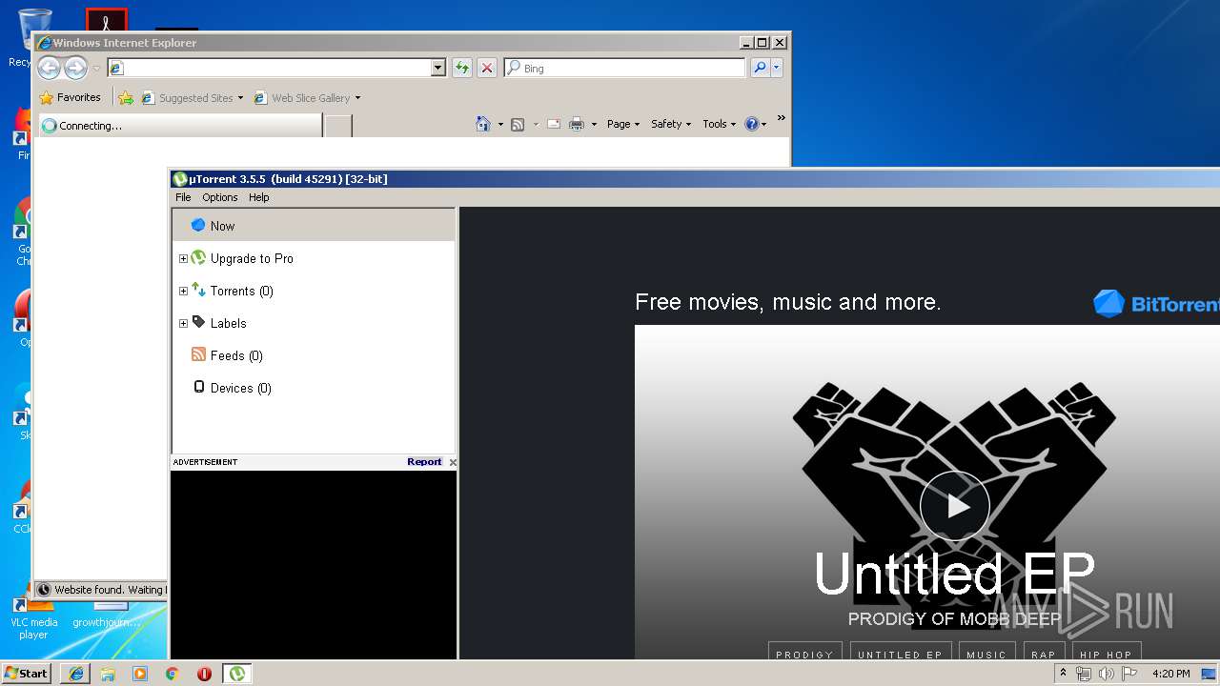Image resolution: width=1220 pixels, height=686 pixels.
Task: Click the Print icon in IE toolbar
Action: [577, 124]
